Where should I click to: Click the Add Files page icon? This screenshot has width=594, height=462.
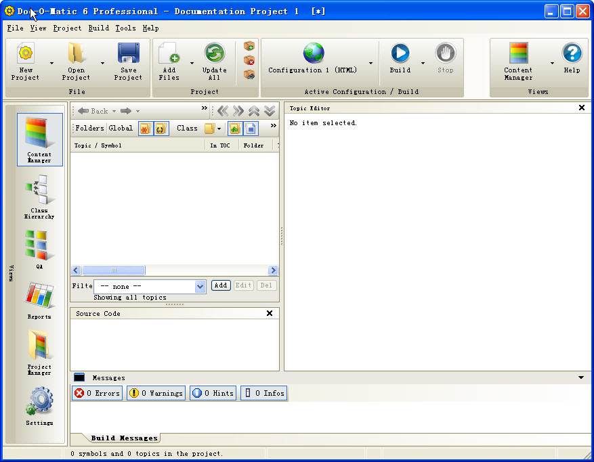tap(169, 53)
